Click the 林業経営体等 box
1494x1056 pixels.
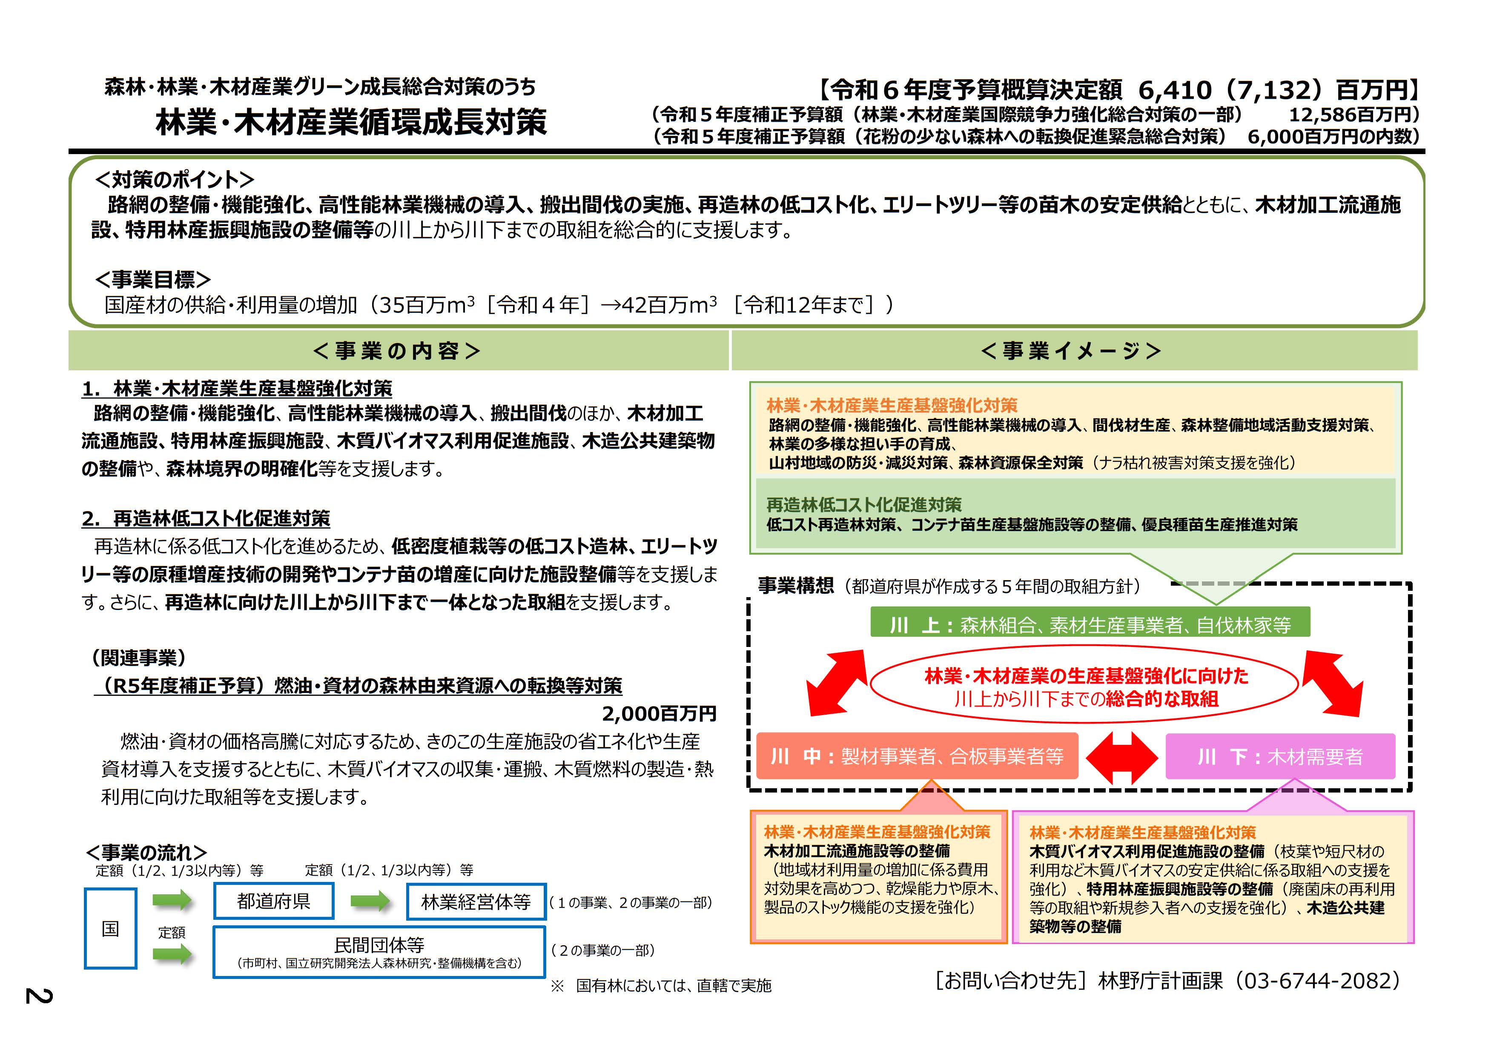coord(476,902)
